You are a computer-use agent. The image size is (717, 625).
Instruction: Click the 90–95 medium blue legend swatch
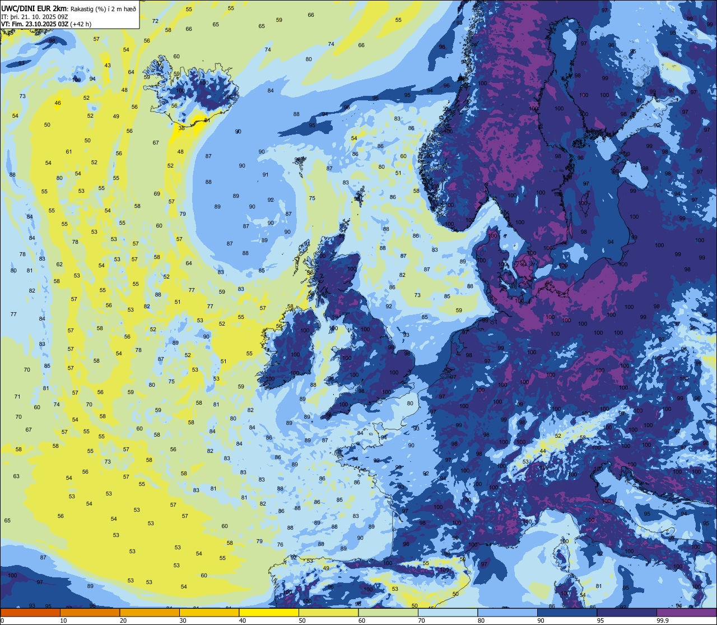[567, 612]
